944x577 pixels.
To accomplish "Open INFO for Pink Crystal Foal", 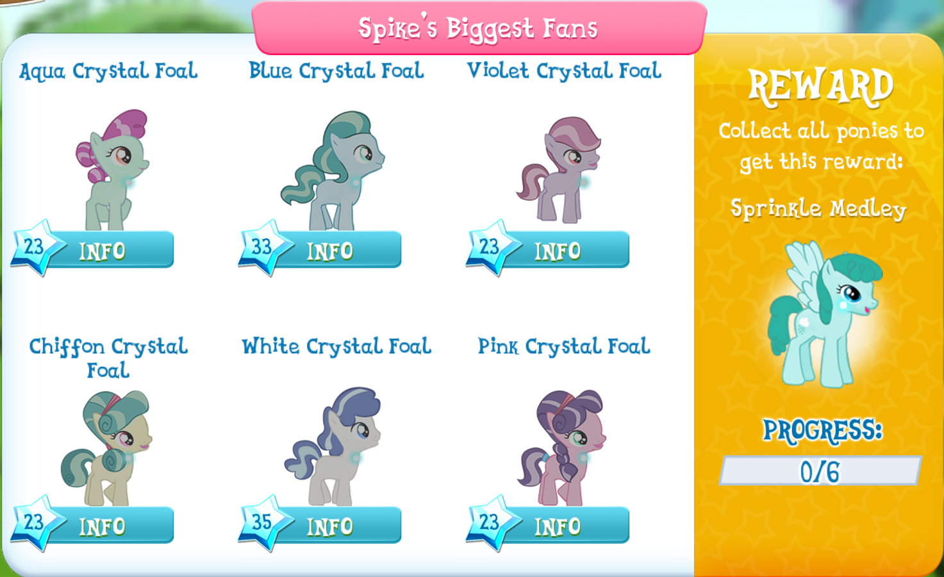I will pos(564,526).
